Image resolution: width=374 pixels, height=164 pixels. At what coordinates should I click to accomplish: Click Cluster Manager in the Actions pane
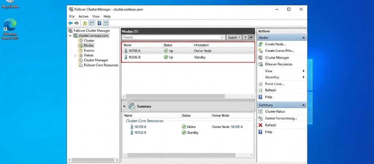(x=277, y=58)
